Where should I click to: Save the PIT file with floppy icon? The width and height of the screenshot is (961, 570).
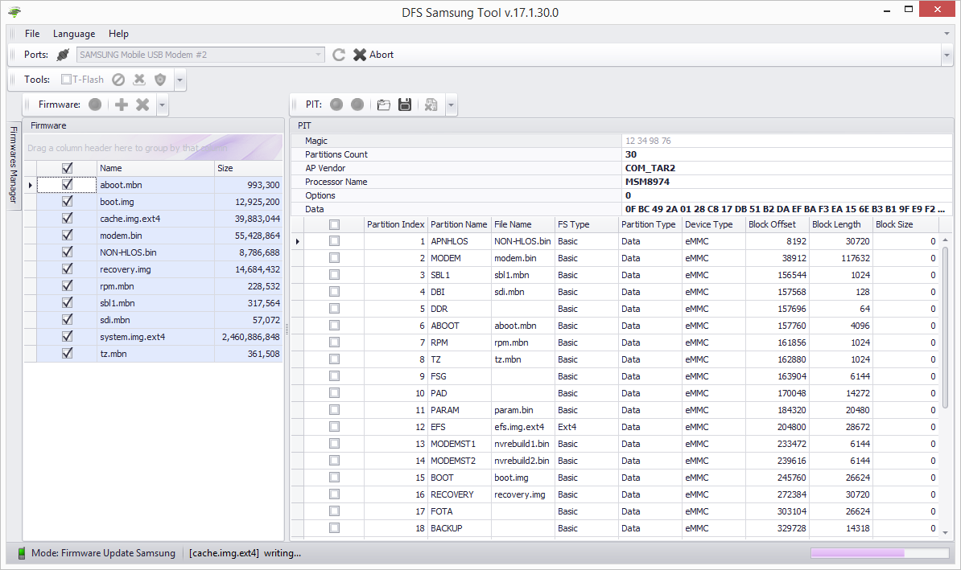[x=405, y=105]
